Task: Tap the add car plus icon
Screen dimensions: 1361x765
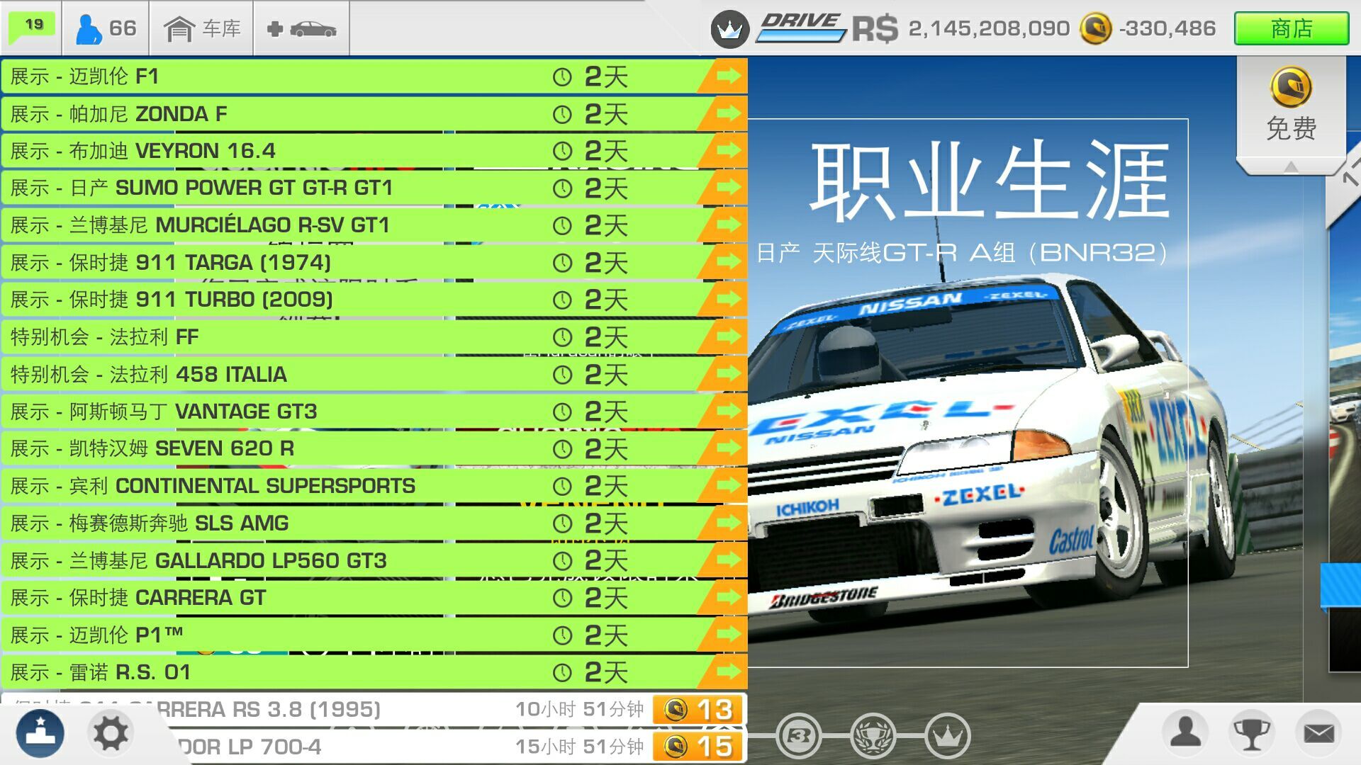Action: point(301,29)
